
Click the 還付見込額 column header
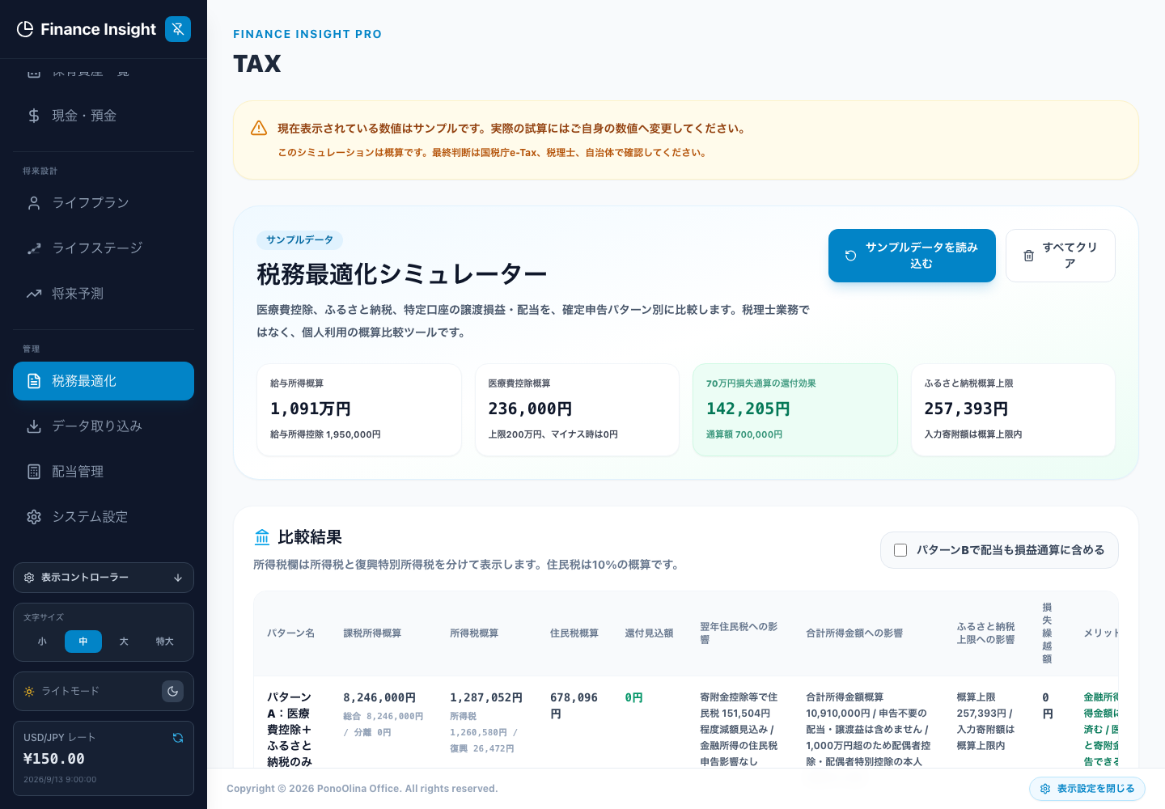[x=649, y=633]
